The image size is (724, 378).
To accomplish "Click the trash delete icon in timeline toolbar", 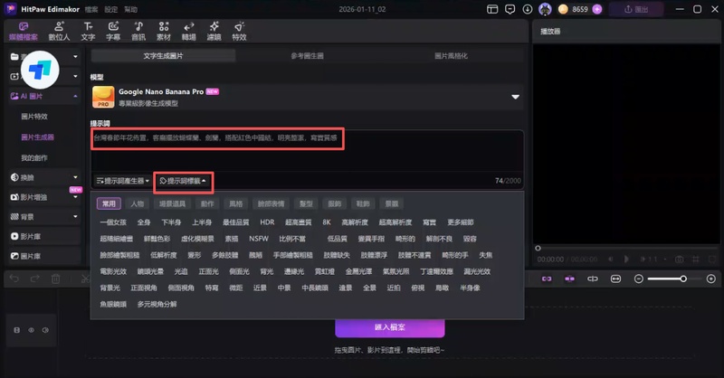I will [55, 279].
